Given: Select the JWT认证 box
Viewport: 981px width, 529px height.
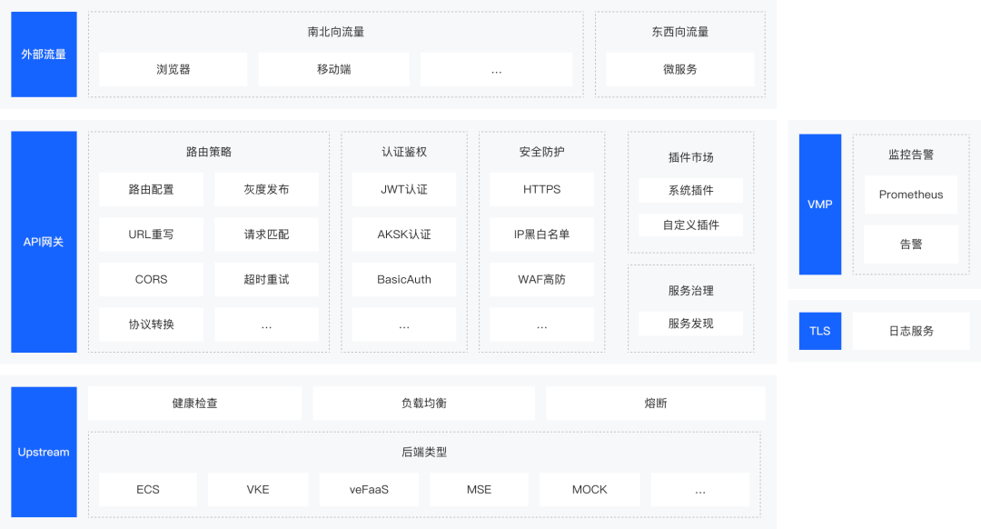Looking at the screenshot, I should [404, 190].
